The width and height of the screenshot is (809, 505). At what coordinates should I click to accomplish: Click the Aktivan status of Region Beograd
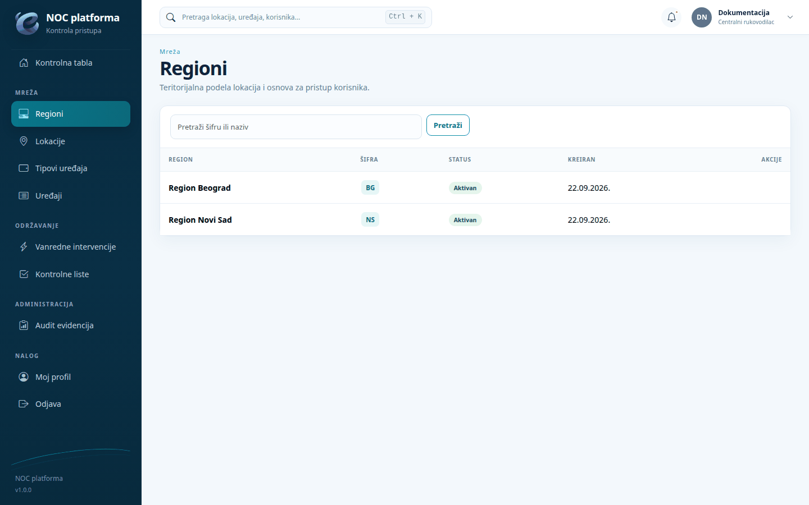click(465, 188)
